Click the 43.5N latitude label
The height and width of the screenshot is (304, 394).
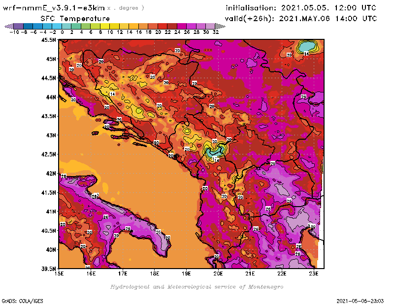point(48,116)
